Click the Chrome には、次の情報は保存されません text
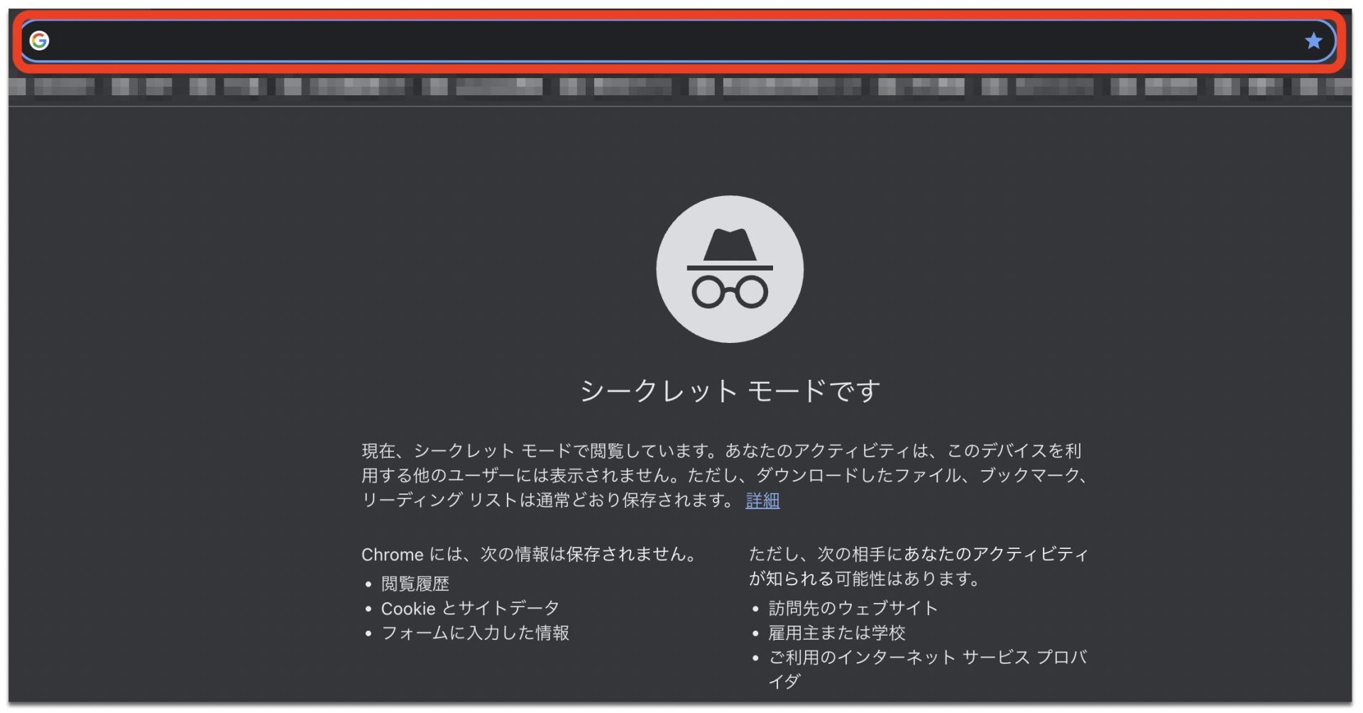The height and width of the screenshot is (713, 1363). pyautogui.click(x=528, y=555)
